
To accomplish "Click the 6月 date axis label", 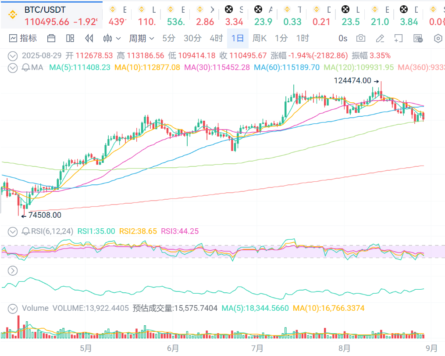I will (173, 348).
